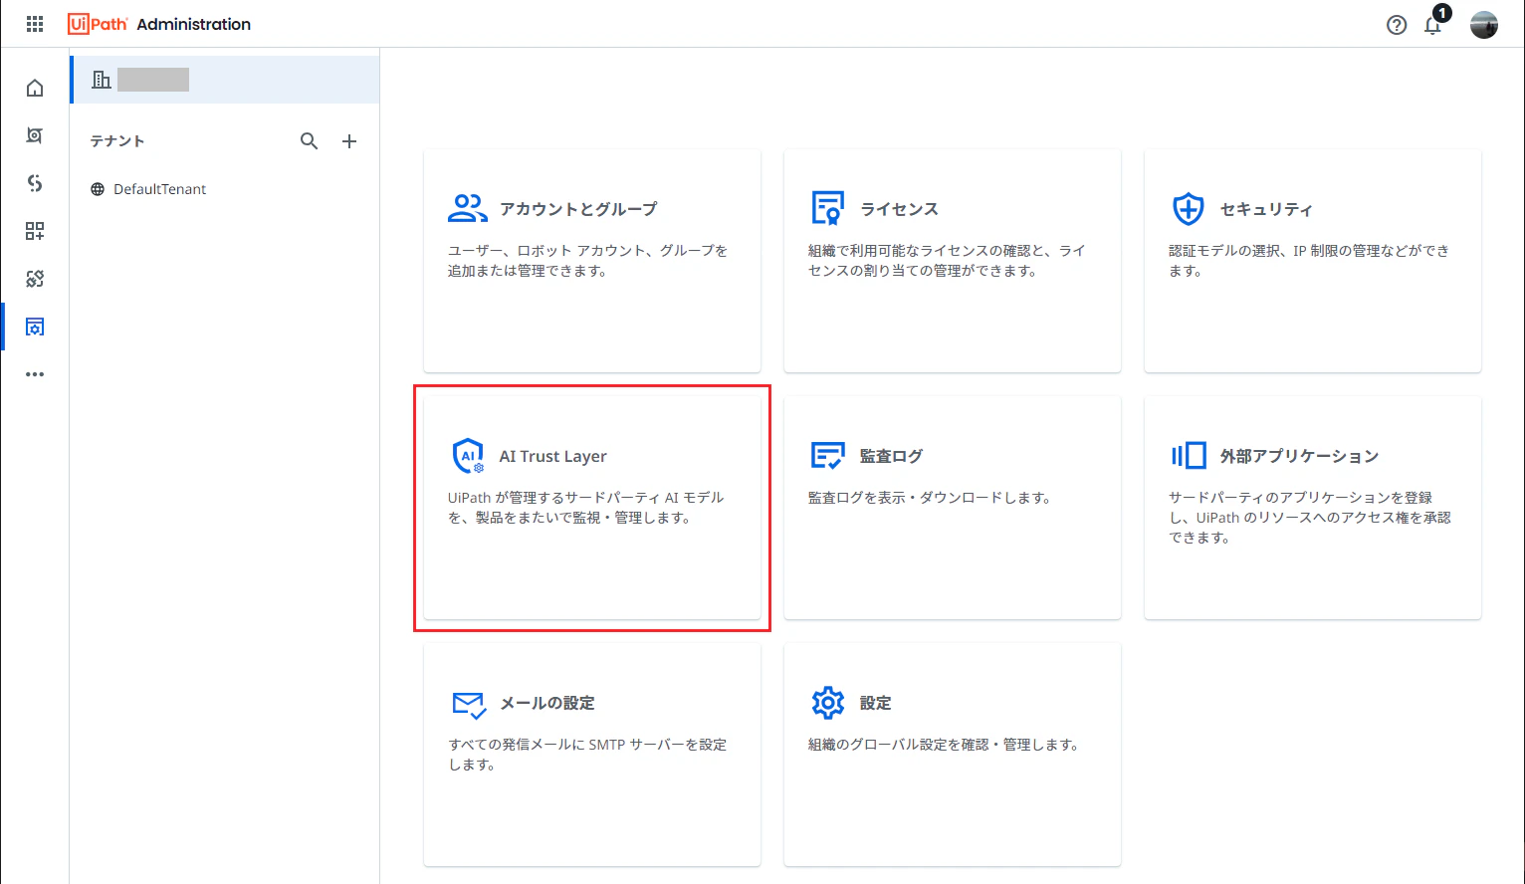The width and height of the screenshot is (1525, 884).
Task: Open the user profile avatar
Action: [x=1484, y=25]
